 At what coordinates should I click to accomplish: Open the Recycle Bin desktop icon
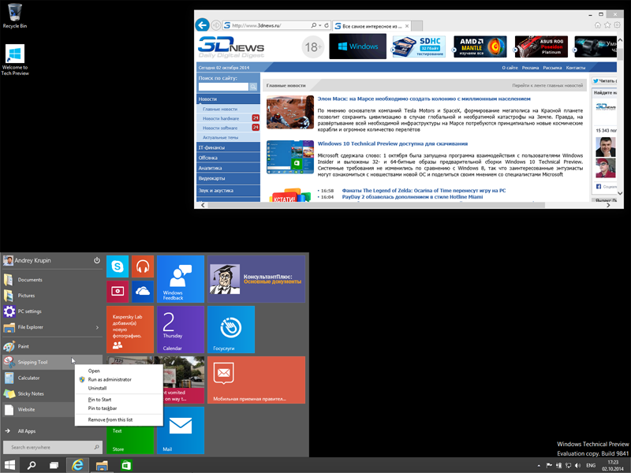coord(14,16)
